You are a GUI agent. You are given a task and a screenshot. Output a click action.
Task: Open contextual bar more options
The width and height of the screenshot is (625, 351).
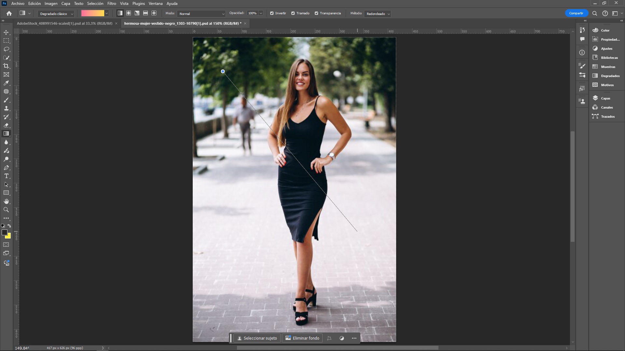[354, 338]
